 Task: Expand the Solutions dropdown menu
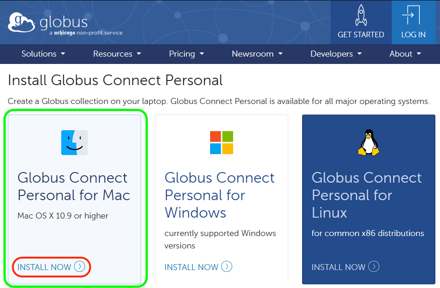pos(43,54)
